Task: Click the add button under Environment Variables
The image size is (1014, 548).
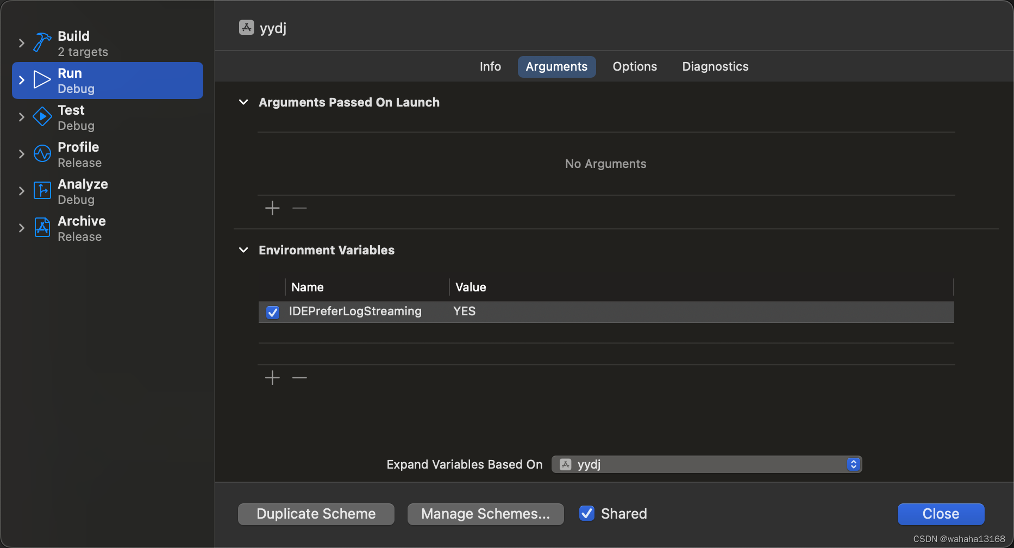Action: tap(272, 377)
